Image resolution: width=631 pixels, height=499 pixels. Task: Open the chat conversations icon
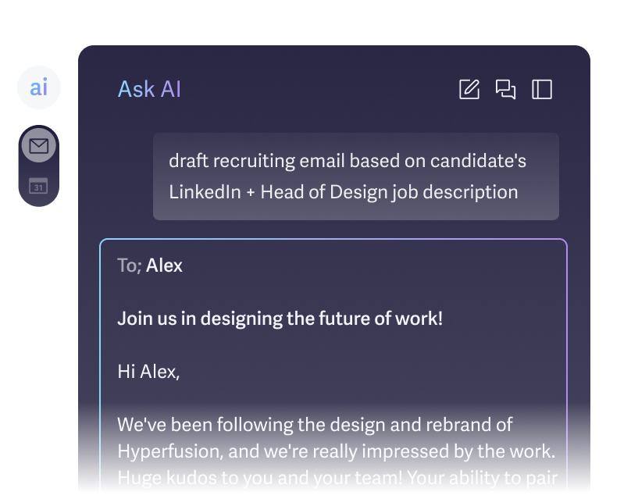click(505, 90)
